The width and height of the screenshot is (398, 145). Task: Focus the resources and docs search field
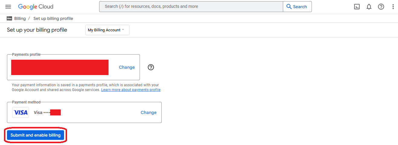tap(191, 7)
